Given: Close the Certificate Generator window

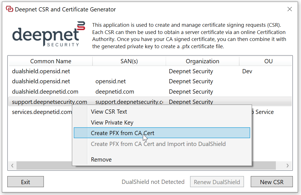Looking at the screenshot, I should point(290,9).
